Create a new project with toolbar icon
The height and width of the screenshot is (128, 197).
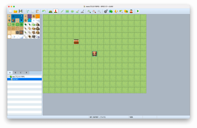click(x=10, y=11)
